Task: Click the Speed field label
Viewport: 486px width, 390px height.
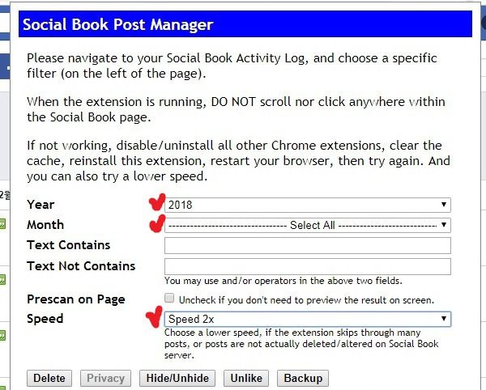Action: pyautogui.click(x=45, y=319)
